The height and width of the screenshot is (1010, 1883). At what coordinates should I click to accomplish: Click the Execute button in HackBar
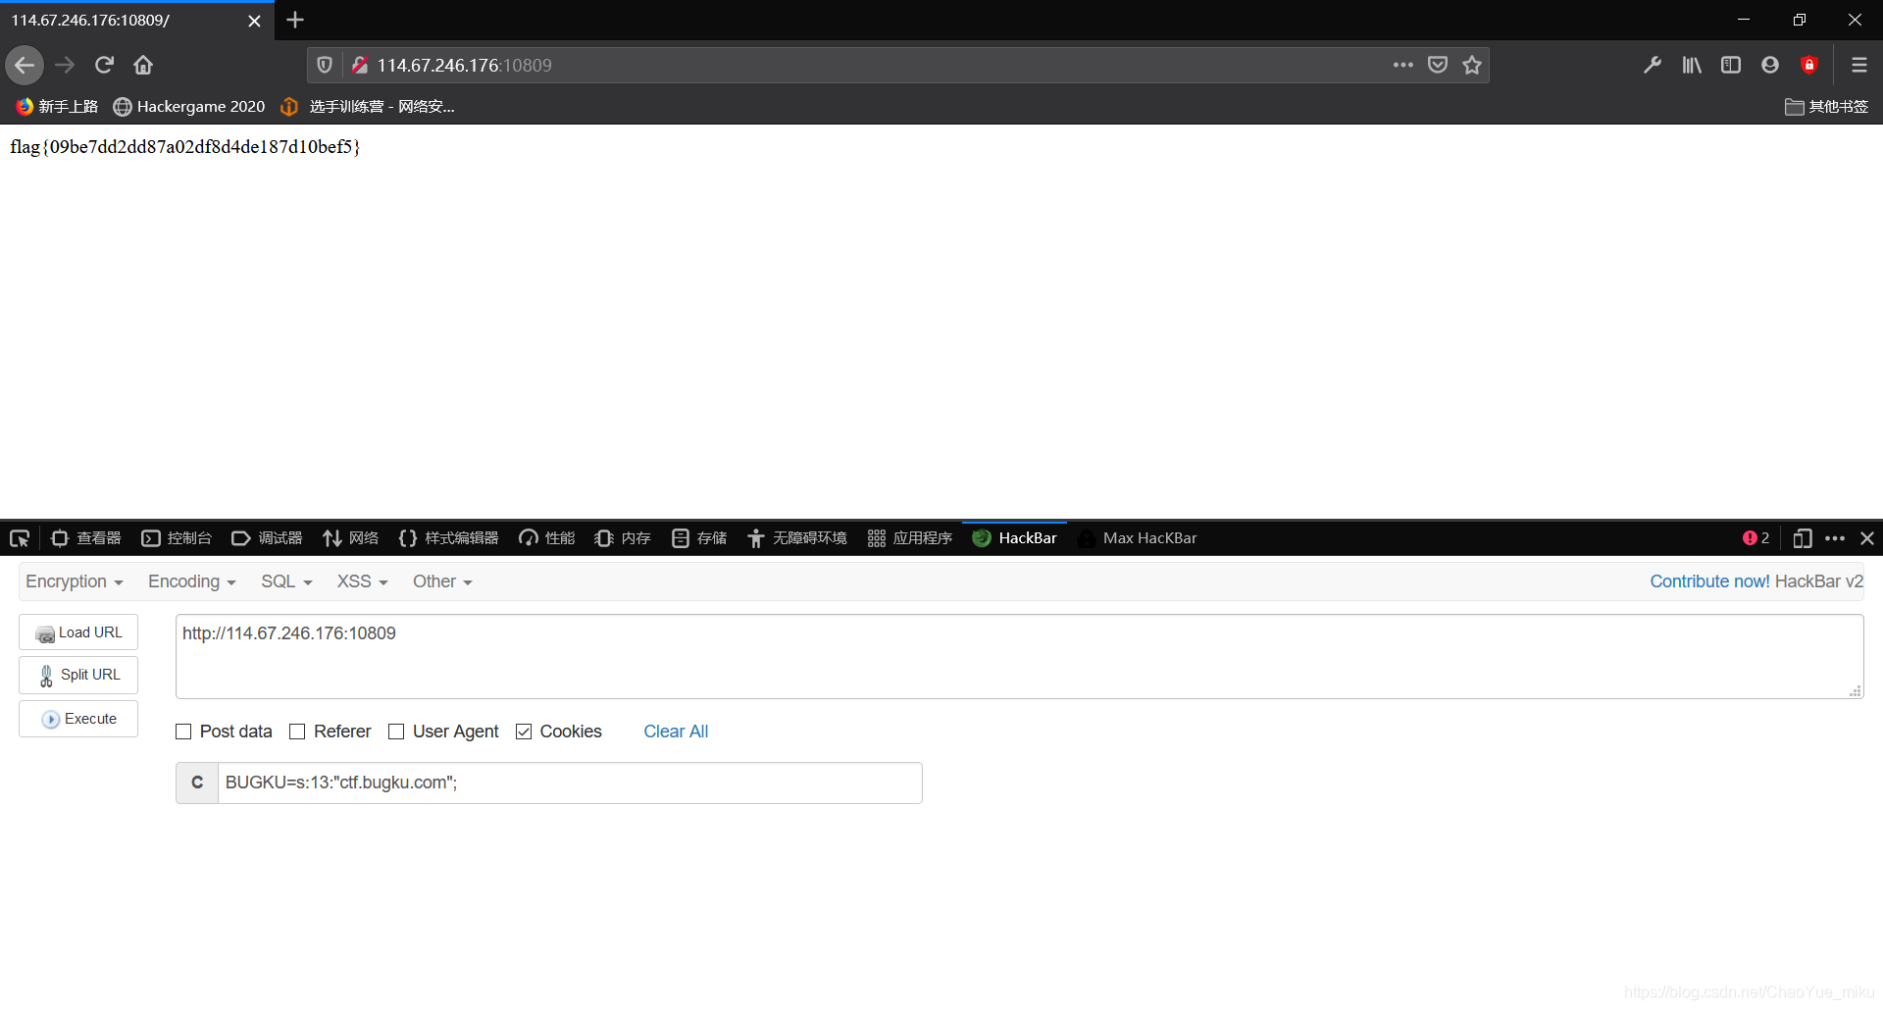[77, 718]
